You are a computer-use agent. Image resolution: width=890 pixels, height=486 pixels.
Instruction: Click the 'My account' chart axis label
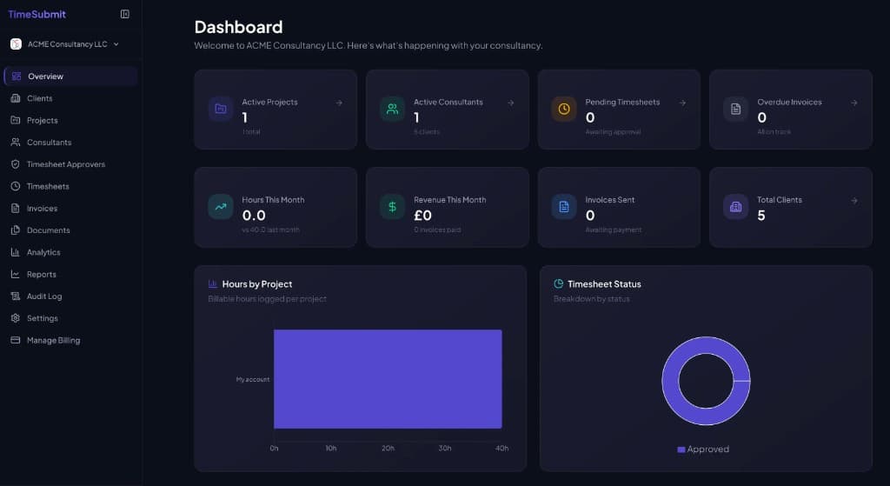(x=253, y=379)
